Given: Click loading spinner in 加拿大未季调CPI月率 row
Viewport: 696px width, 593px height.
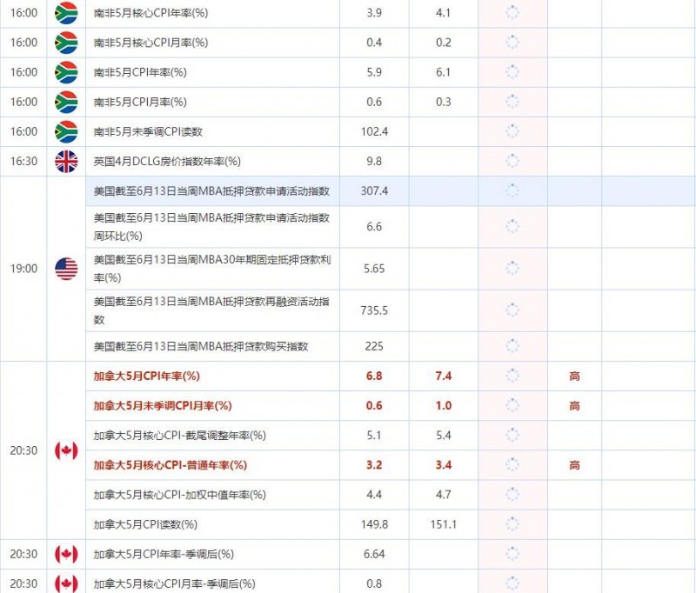Looking at the screenshot, I should click(x=512, y=405).
